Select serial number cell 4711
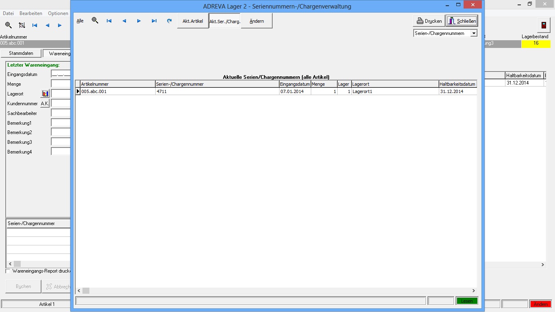This screenshot has width=555, height=312. [217, 91]
